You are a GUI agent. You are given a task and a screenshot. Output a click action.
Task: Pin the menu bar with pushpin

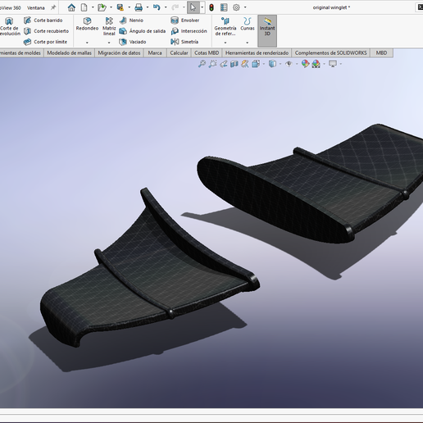pos(53,7)
